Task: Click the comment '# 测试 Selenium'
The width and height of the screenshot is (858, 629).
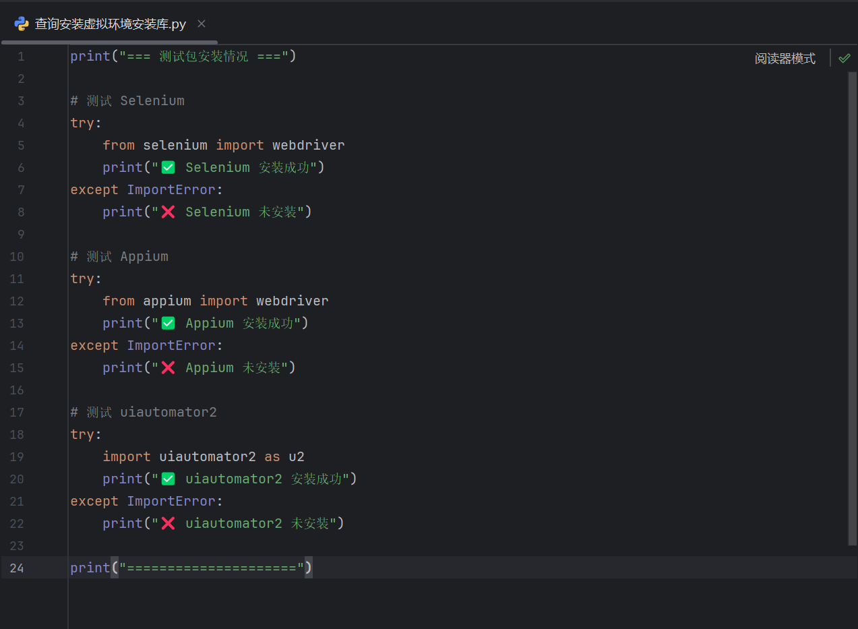Action: 127,101
